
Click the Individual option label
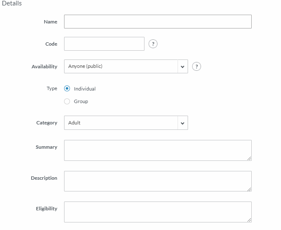[x=85, y=89]
